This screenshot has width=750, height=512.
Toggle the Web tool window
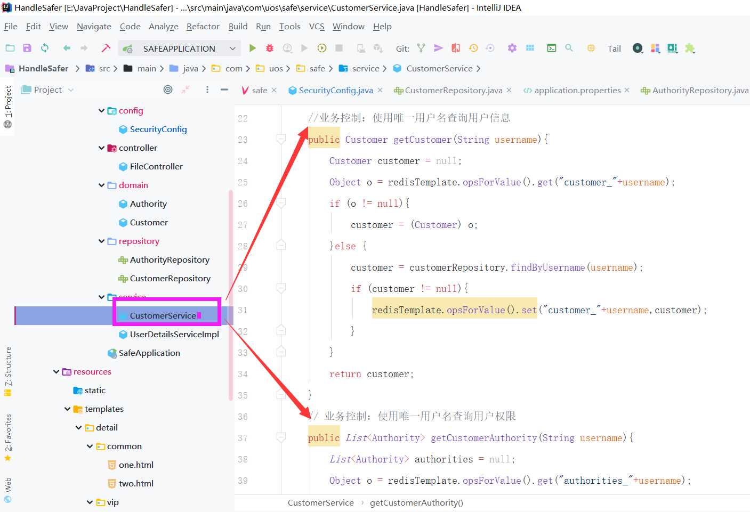click(7, 490)
